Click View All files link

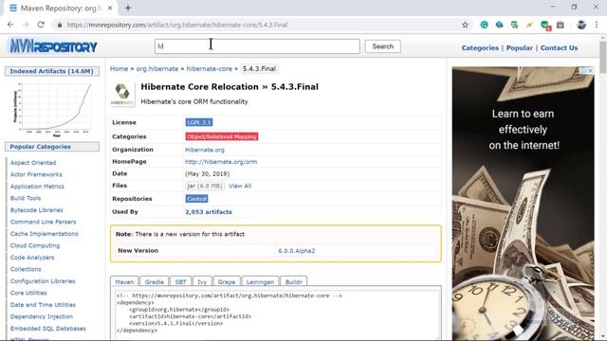tap(240, 186)
